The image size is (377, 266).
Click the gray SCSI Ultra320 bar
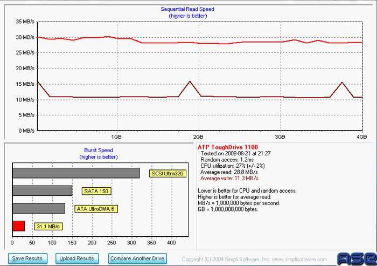pos(76,173)
